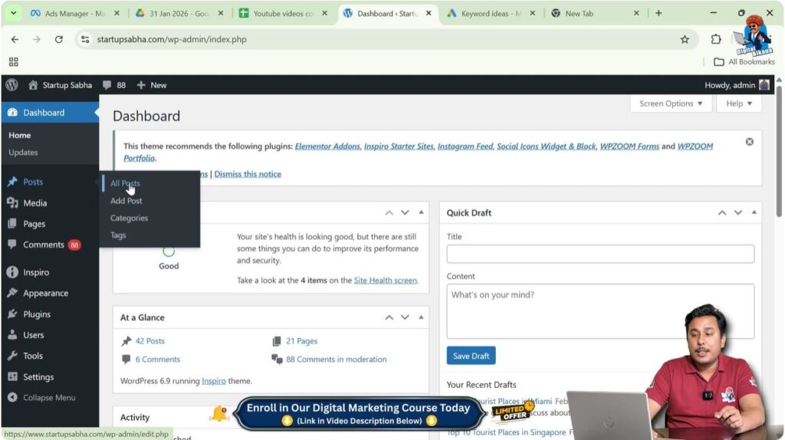Open Site Health screen link
Image resolution: width=785 pixels, height=440 pixels.
point(386,281)
